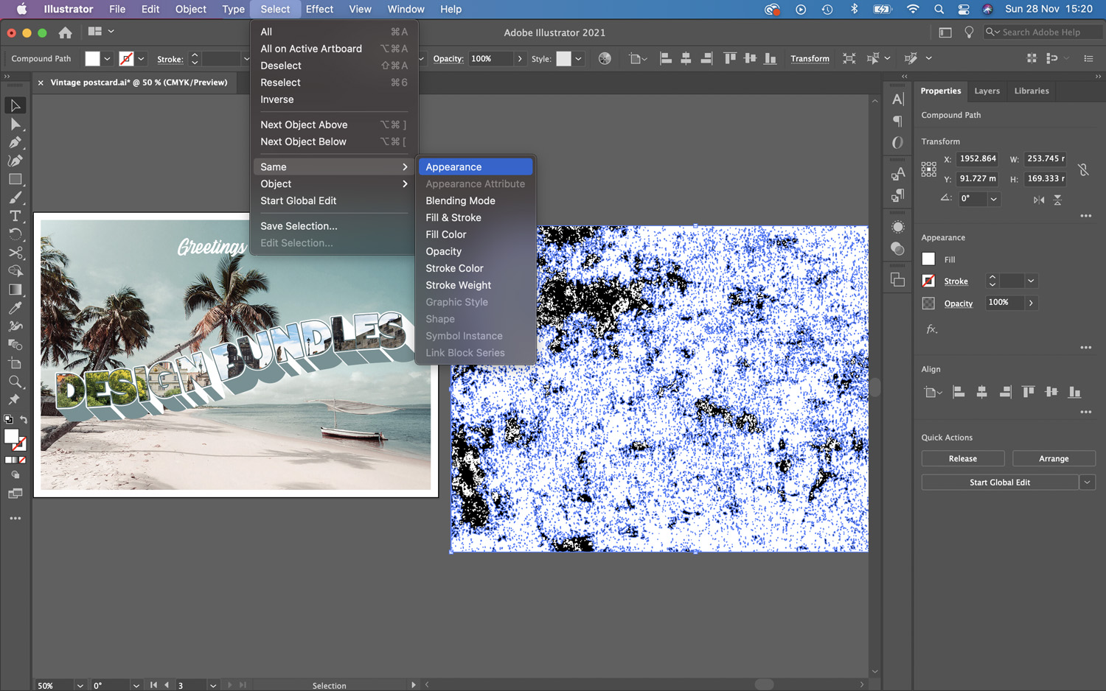Viewport: 1106px width, 691px height.
Task: Switch to the Layers tab
Action: pos(987,91)
